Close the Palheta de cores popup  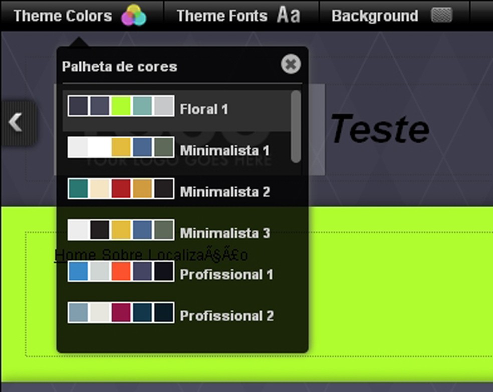coord(291,64)
